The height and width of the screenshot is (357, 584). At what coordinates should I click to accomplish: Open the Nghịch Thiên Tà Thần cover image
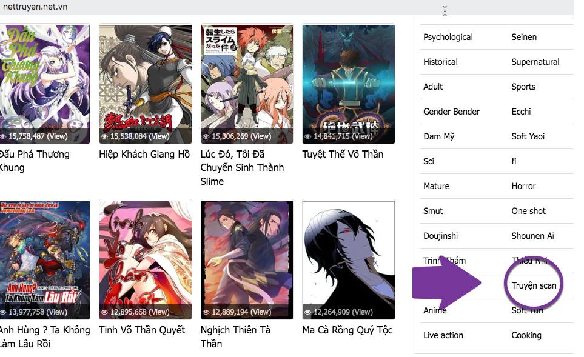click(x=247, y=260)
